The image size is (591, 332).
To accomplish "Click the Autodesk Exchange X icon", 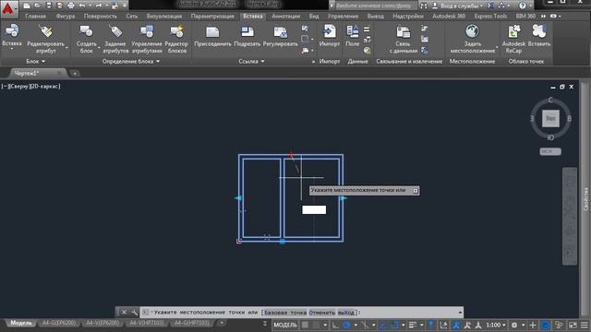I will [490, 6].
